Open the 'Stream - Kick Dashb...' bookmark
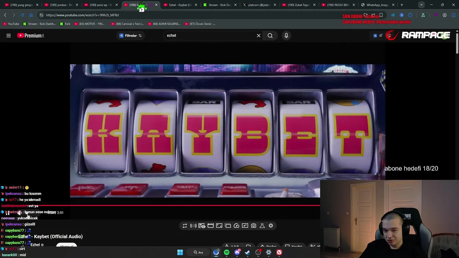 point(39,24)
